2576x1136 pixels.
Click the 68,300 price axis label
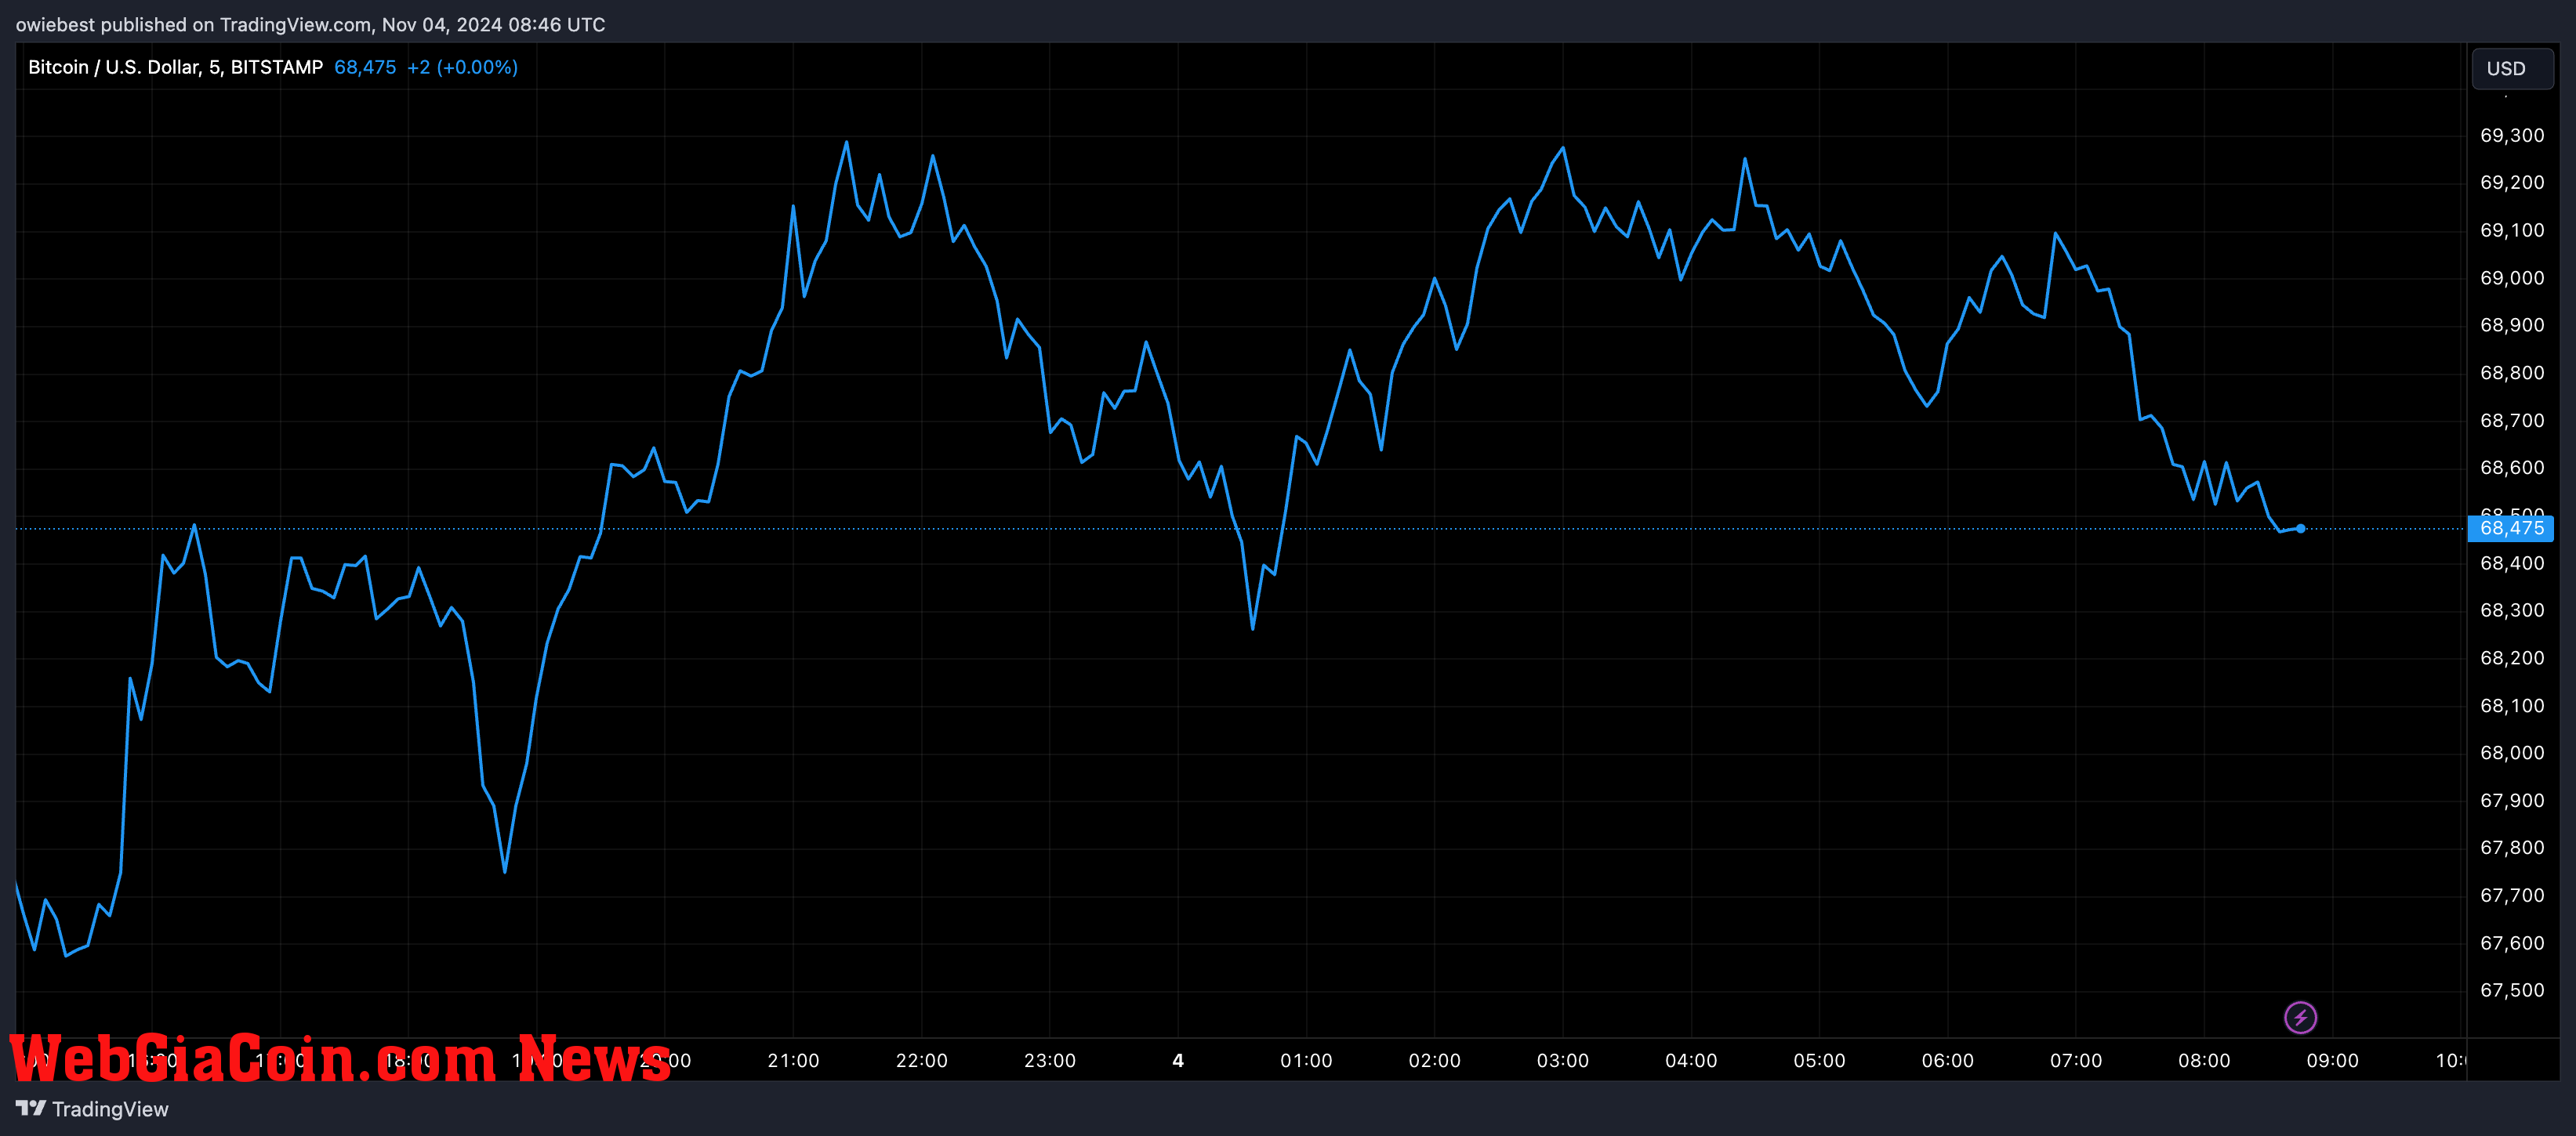(x=2512, y=610)
